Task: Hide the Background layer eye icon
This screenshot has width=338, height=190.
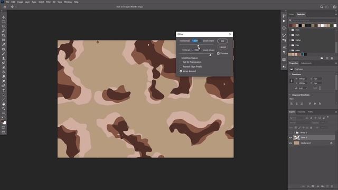Action: (x=290, y=143)
